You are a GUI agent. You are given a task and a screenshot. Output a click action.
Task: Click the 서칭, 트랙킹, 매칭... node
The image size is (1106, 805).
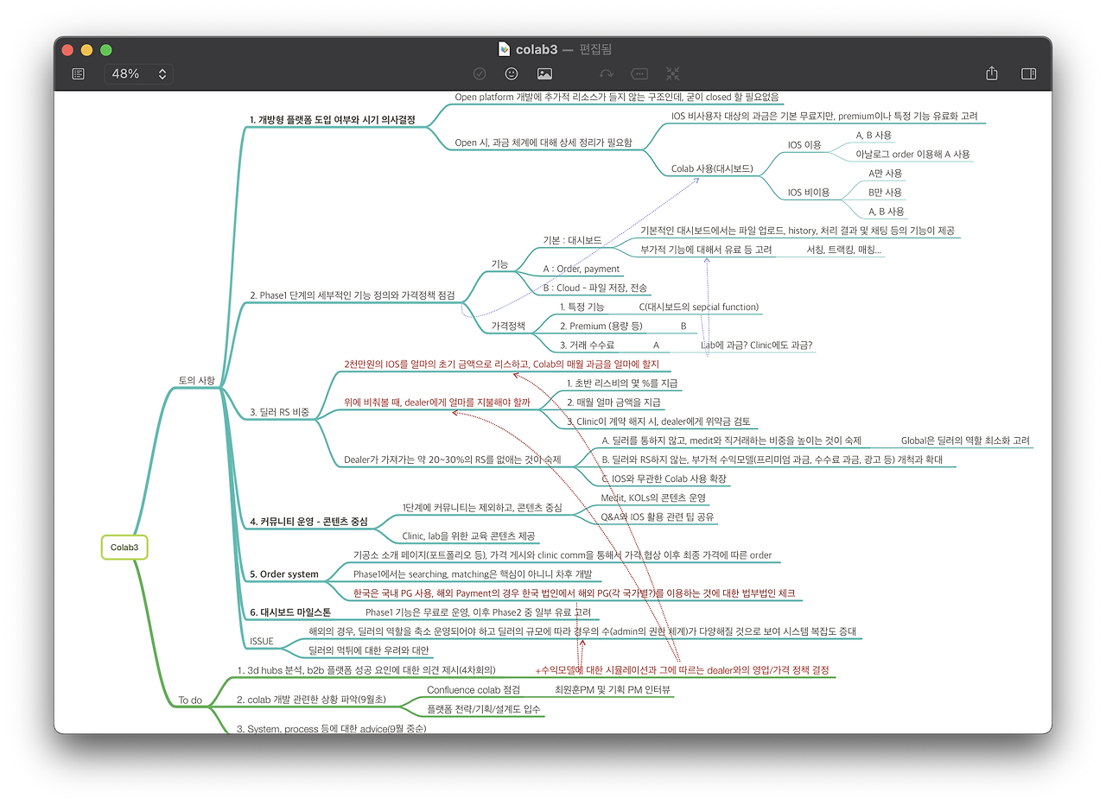(844, 250)
